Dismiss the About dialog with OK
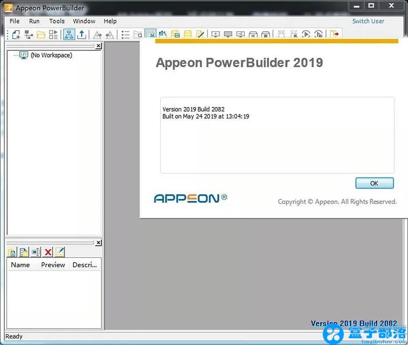Screen dimensions: 408x345 click(x=374, y=183)
